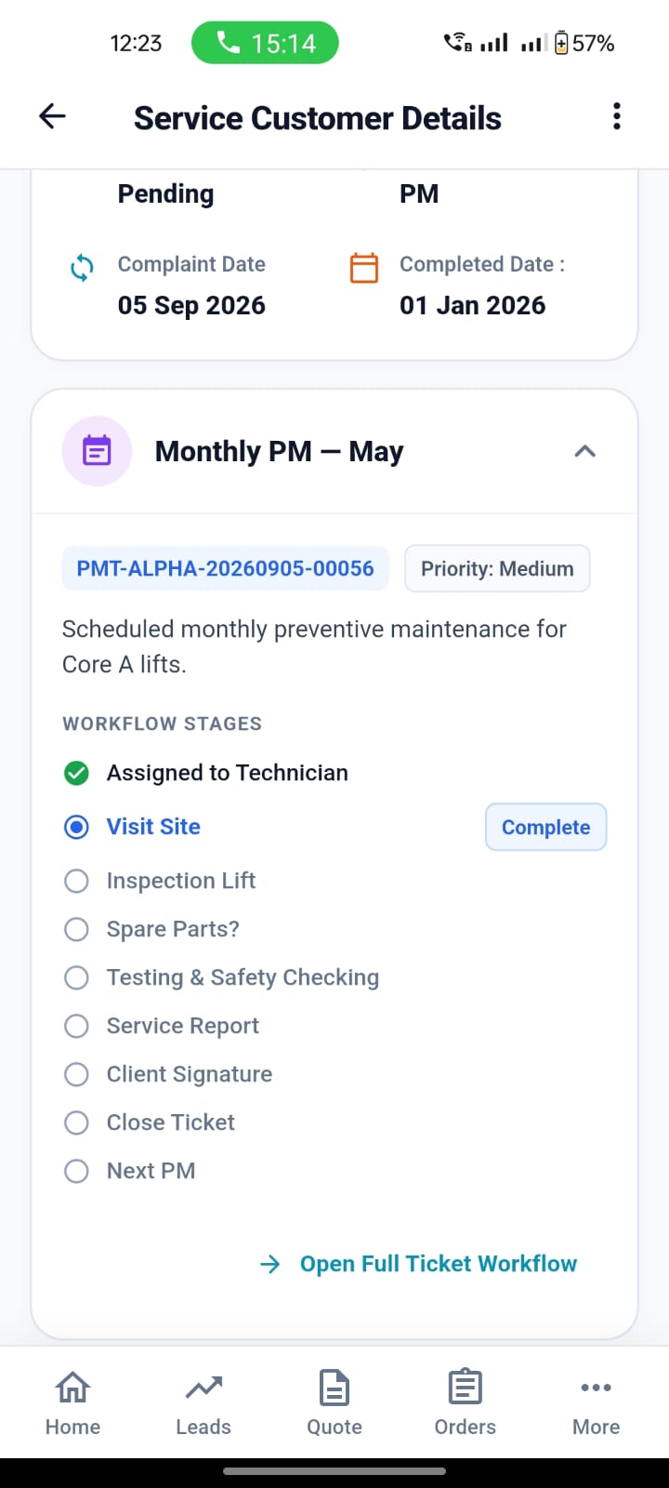669x1488 pixels.
Task: Open the three-dot overflow menu
Action: [x=616, y=116]
